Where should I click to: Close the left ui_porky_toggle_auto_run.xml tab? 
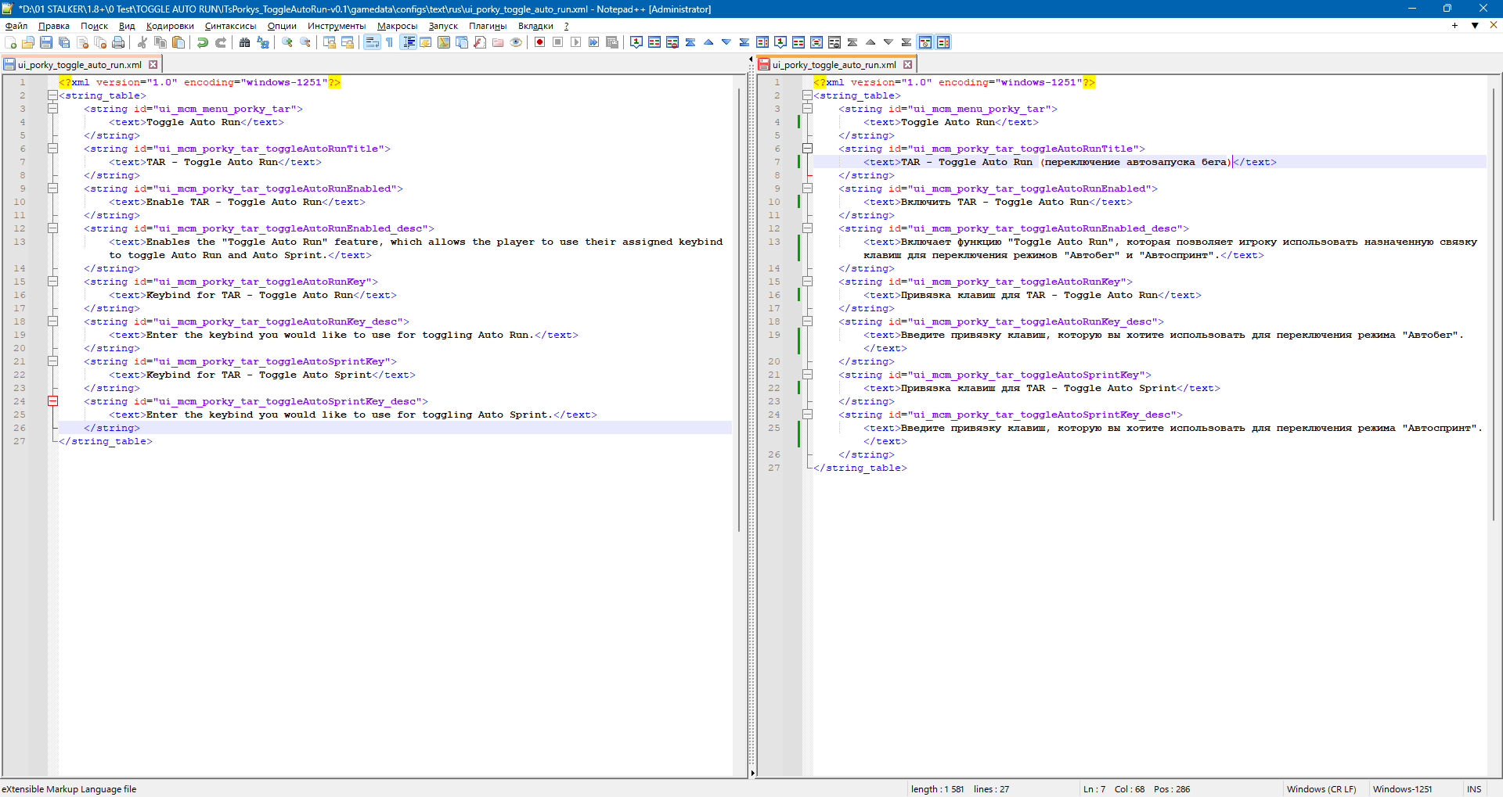[153, 65]
